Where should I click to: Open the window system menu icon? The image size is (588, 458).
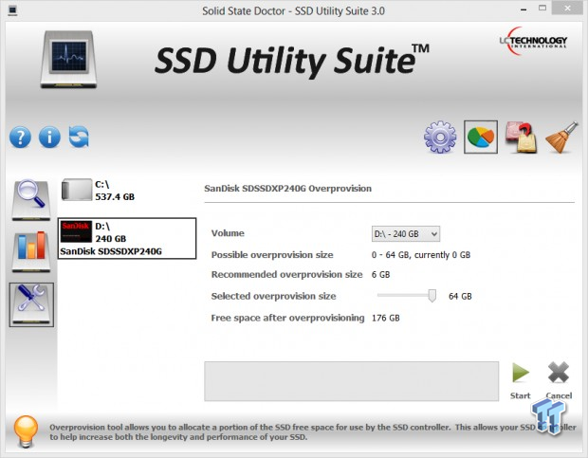pyautogui.click(x=12, y=10)
